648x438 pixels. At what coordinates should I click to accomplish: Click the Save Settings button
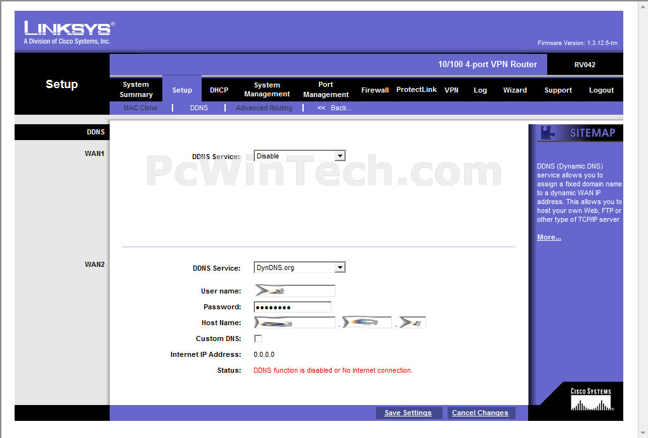408,413
